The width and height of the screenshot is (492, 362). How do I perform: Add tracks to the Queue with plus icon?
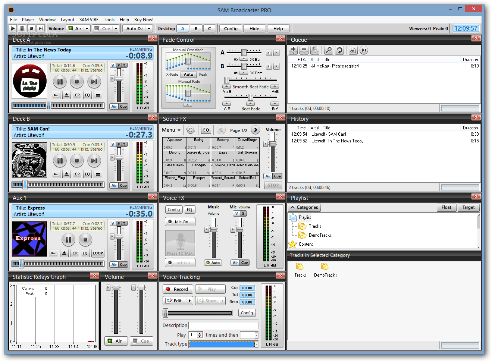[x=293, y=50]
